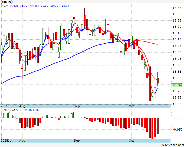184x147 pixels.
Task: Click the MA(50) legend label
Action: (34, 6)
